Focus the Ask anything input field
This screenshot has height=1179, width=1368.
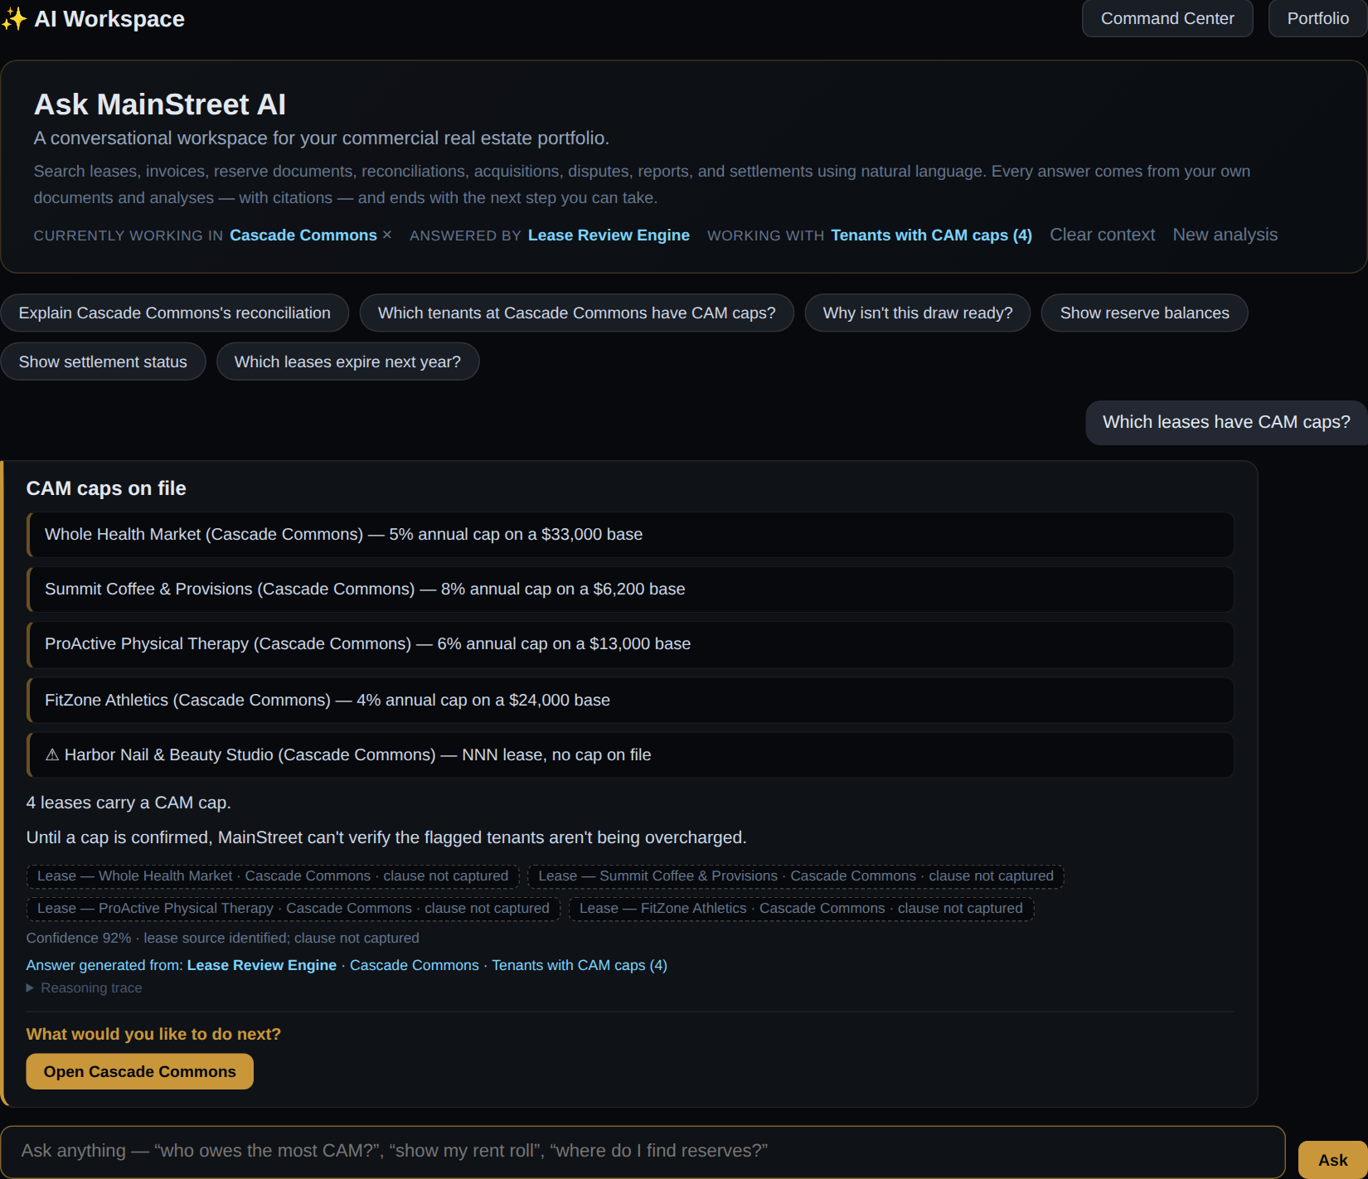pyautogui.click(x=643, y=1151)
